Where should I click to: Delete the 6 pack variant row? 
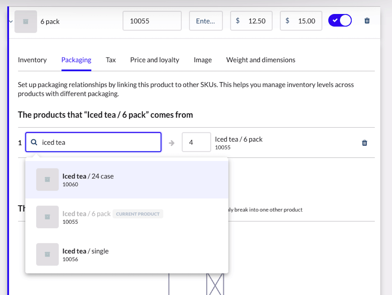coord(367,21)
